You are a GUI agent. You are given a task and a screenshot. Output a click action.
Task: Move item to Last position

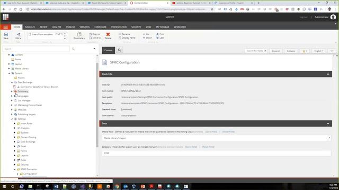(x=160, y=37)
